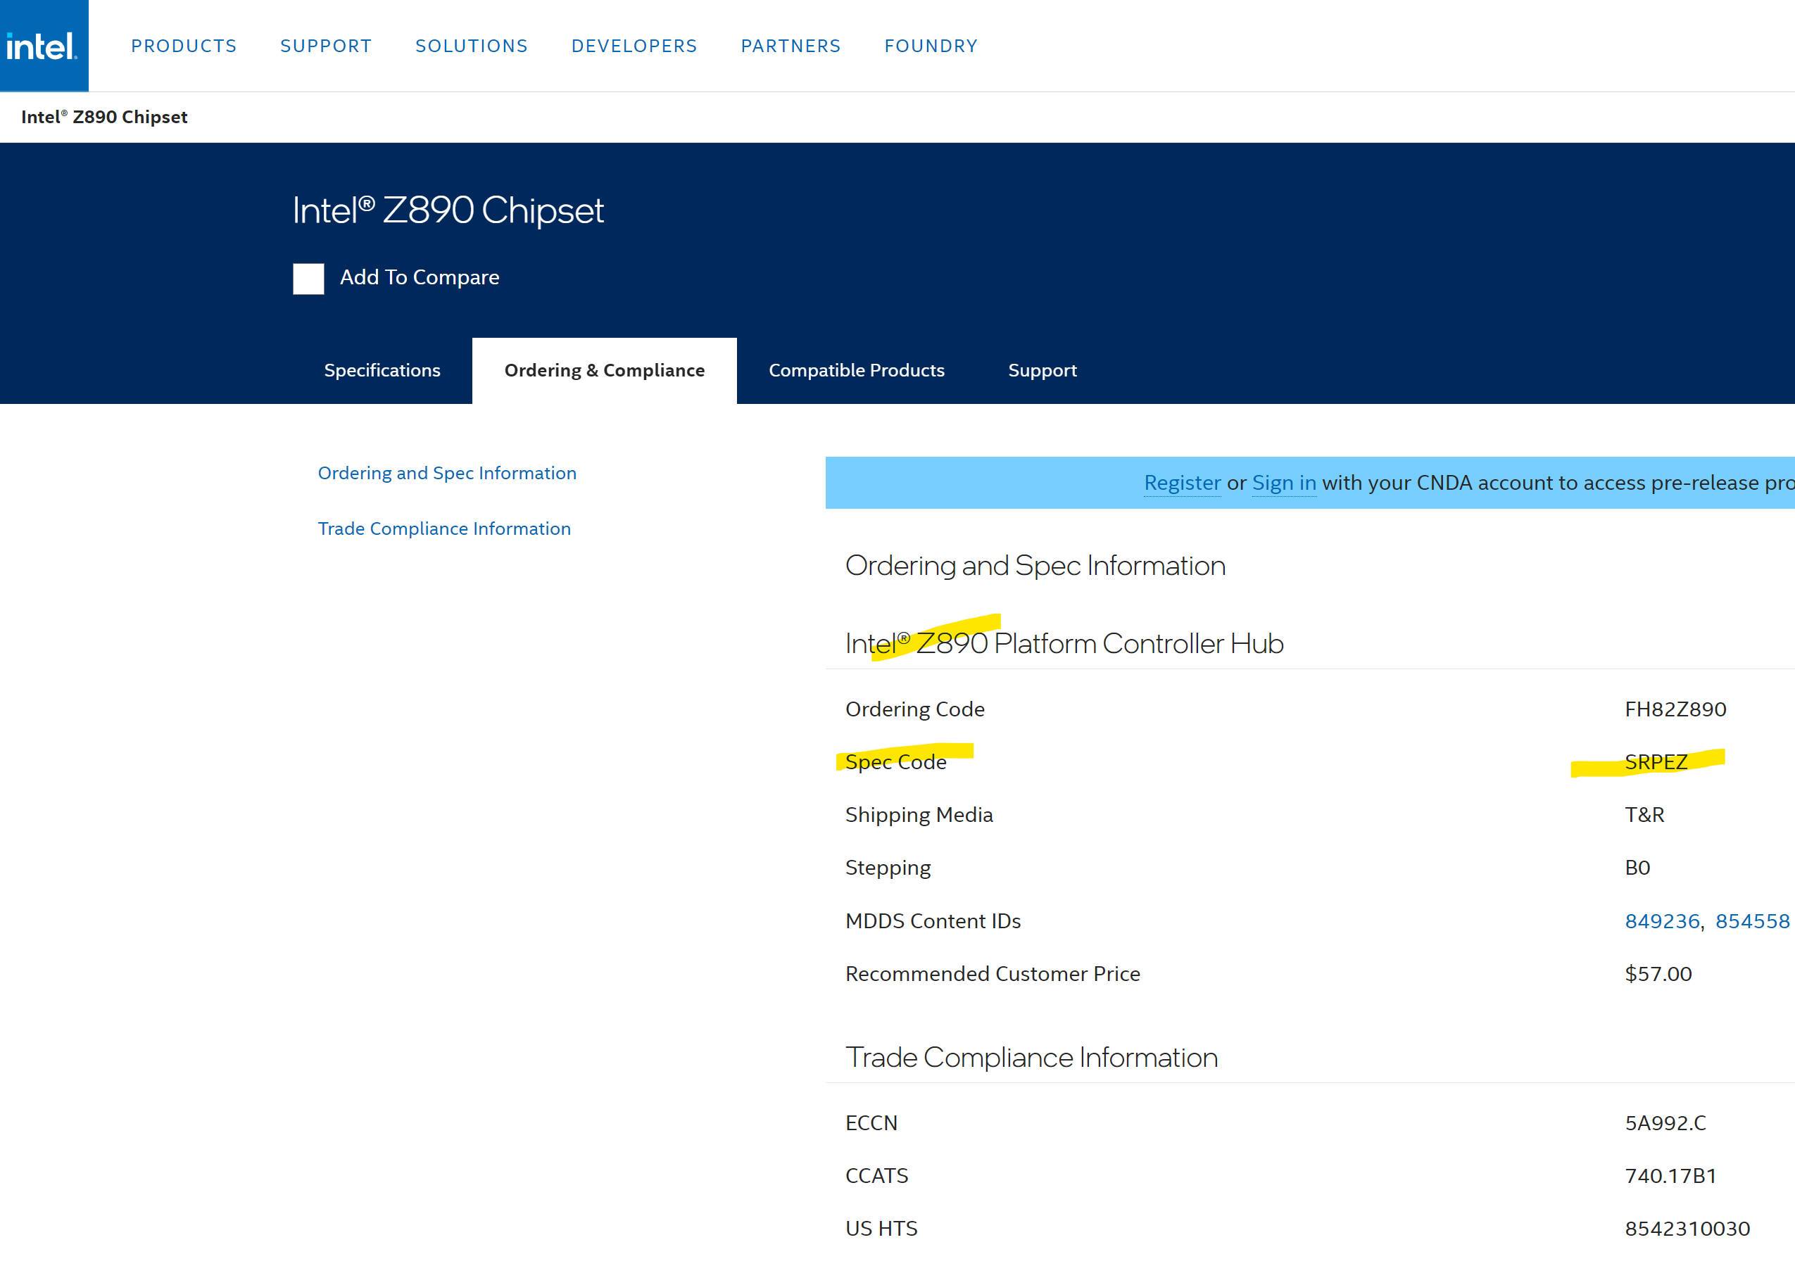Viewport: 1795px width, 1285px height.
Task: Check the Add To Compare checkbox
Action: (x=308, y=279)
